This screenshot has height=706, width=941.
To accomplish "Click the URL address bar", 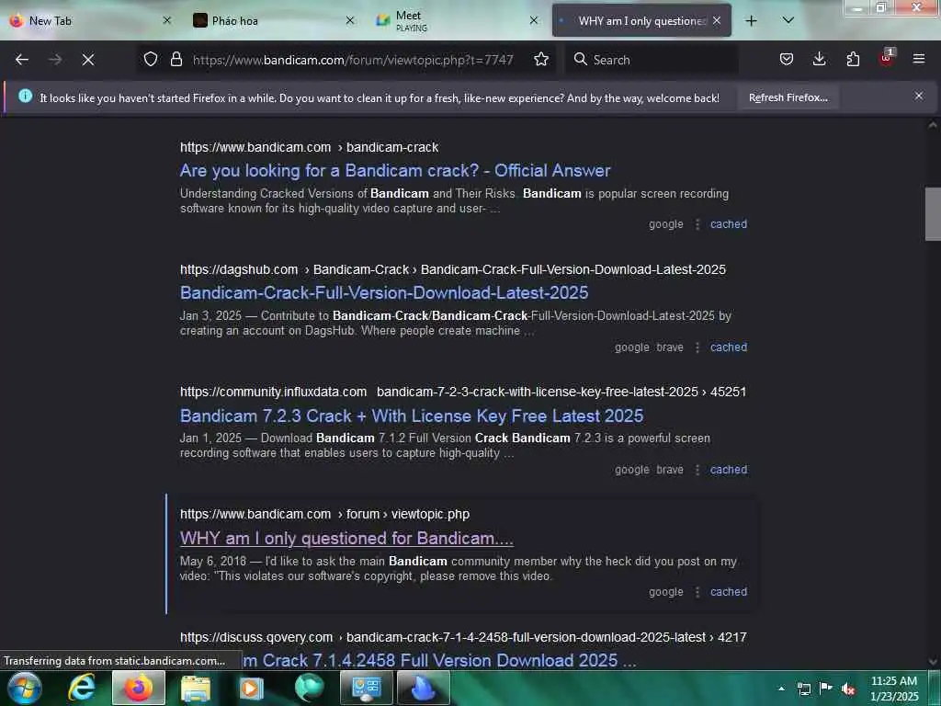I will coord(353,60).
